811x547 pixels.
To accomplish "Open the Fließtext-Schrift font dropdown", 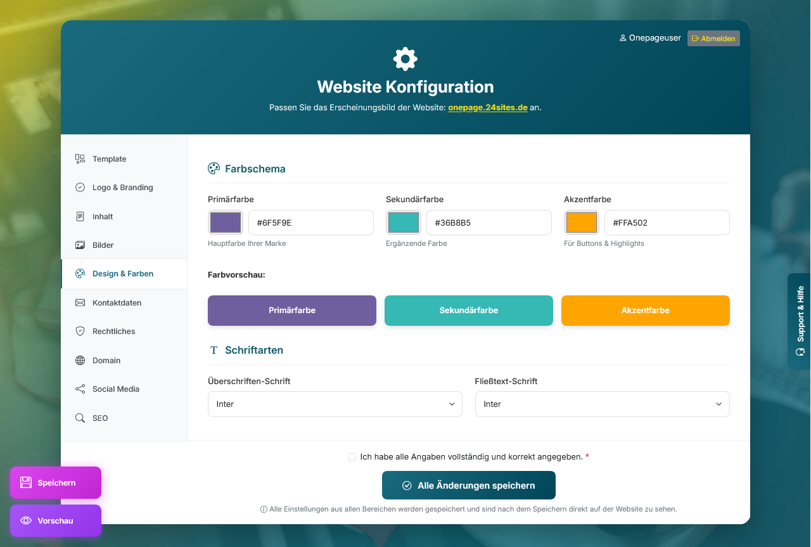I will coord(602,404).
